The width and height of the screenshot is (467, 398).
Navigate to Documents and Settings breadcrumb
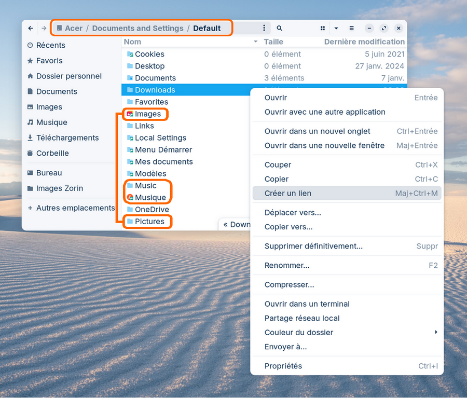click(138, 28)
